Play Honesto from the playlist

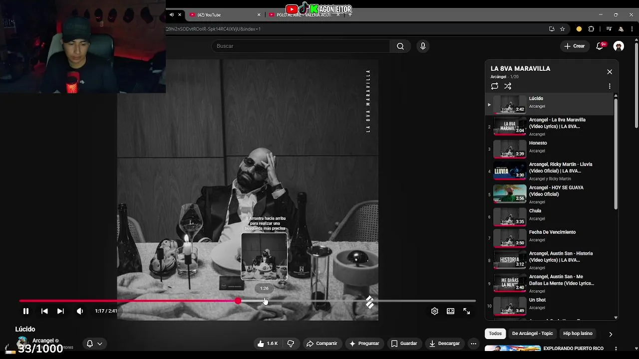(x=549, y=149)
